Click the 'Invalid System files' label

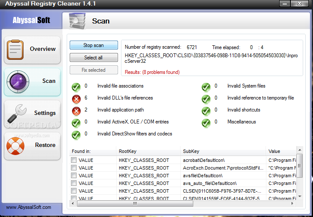point(246,86)
